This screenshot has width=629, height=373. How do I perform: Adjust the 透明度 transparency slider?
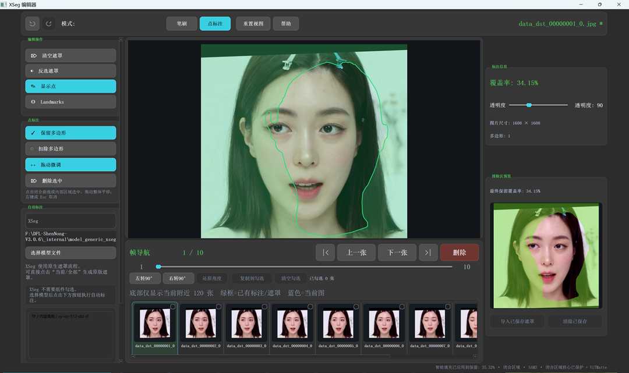(x=538, y=105)
